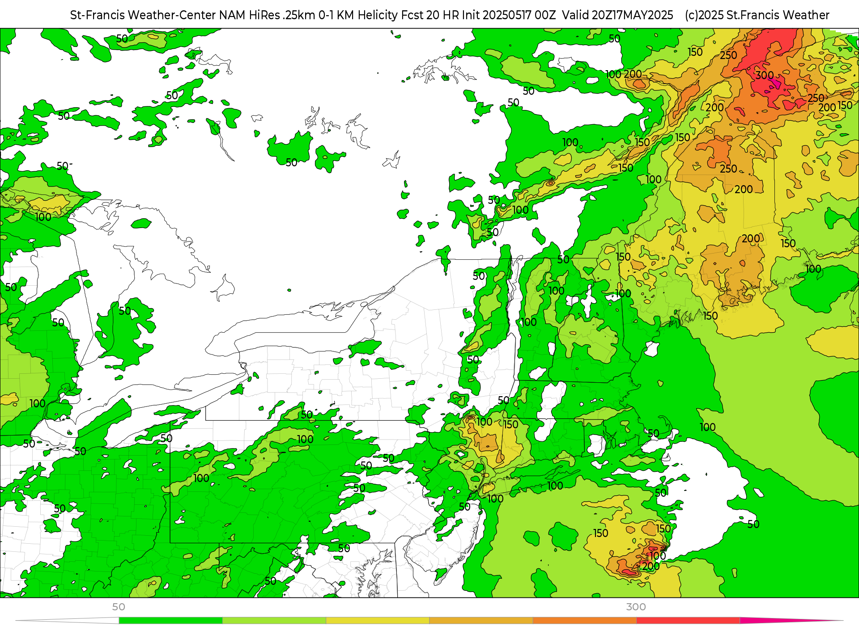Image resolution: width=859 pixels, height=626 pixels.
Task: Click the red segment of the color bar
Action: (x=688, y=621)
